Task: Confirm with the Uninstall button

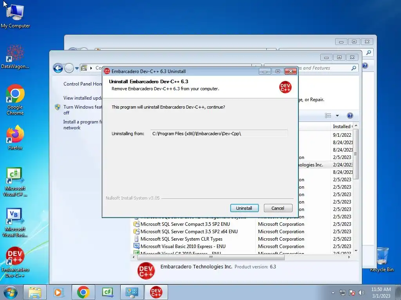Action: click(244, 208)
